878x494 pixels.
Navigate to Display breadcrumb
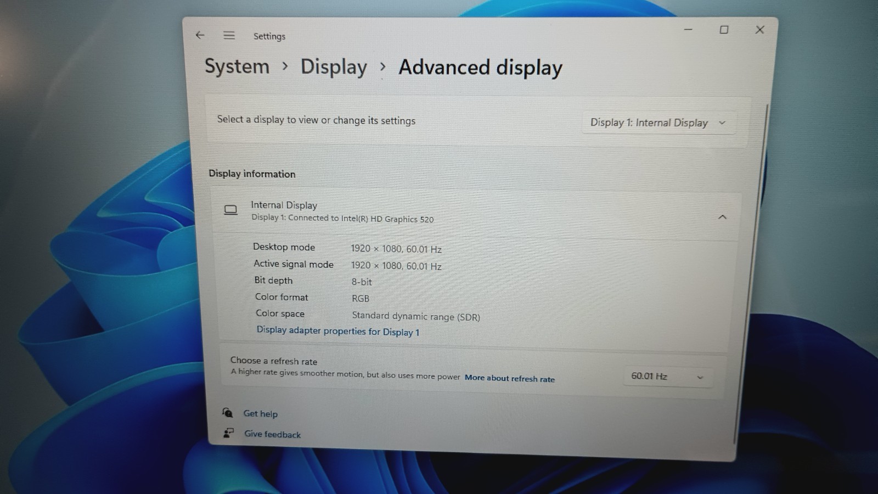[x=334, y=67]
